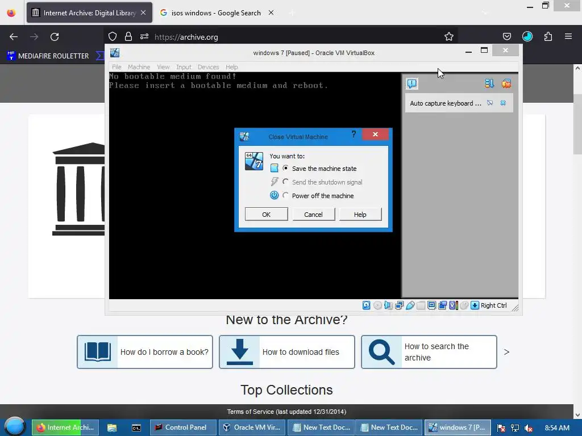The image size is (582, 436).
Task: Bookmark this page with the star icon
Action: 449,36
